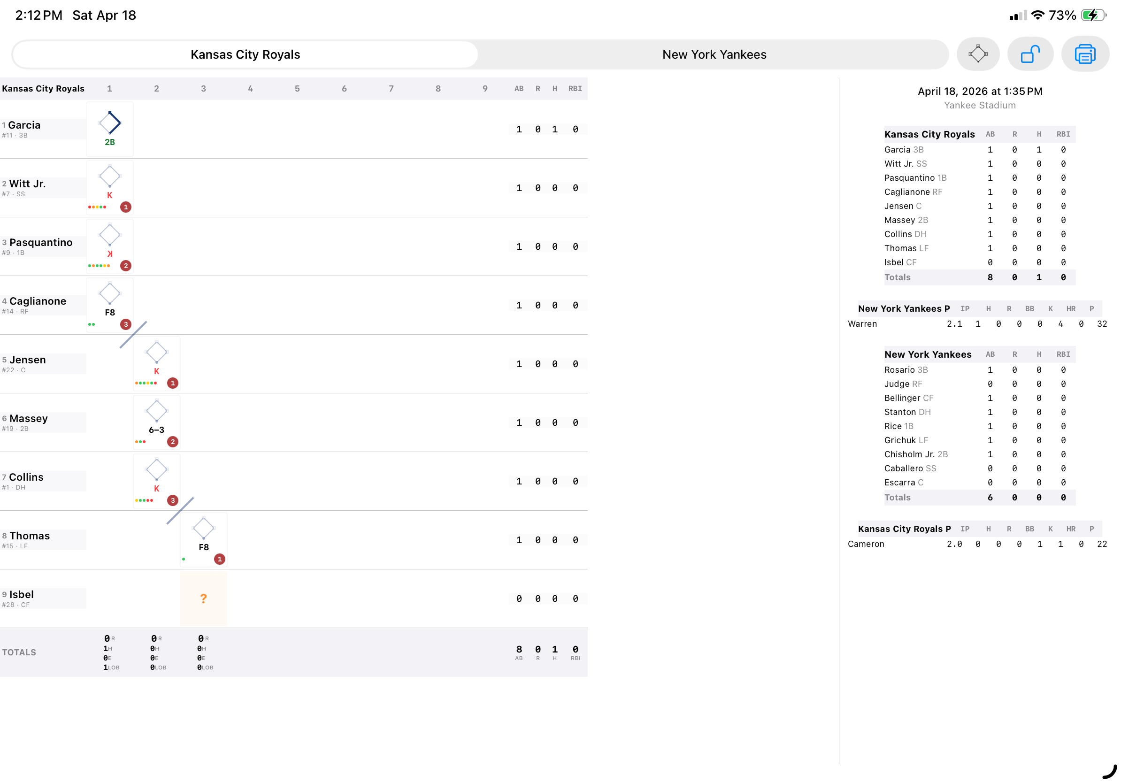Tap pitch count dots in Collins' cell
1121x783 pixels.
tap(144, 500)
